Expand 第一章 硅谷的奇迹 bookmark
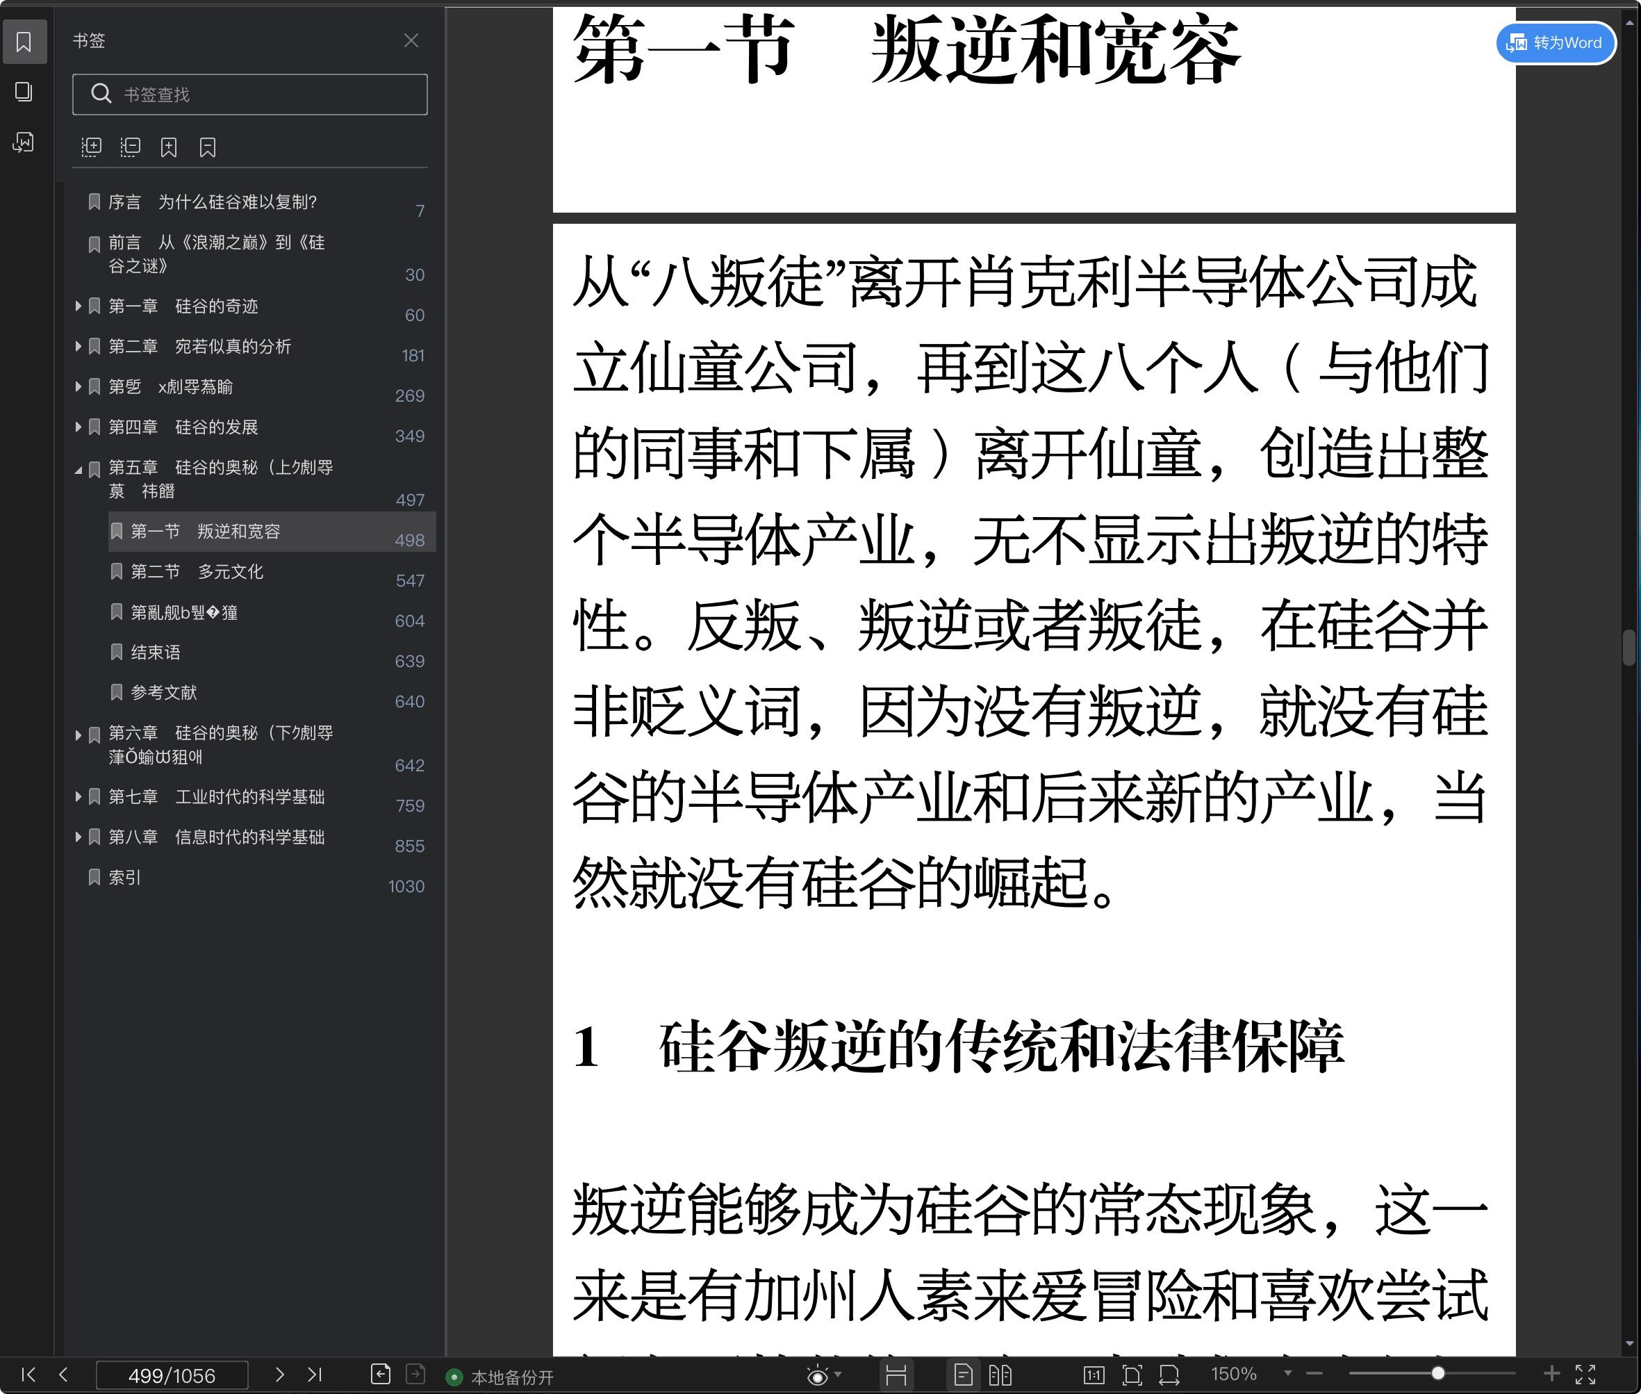The image size is (1641, 1394). [79, 306]
